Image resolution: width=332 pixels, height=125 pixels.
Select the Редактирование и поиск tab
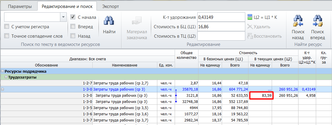(x=67, y=6)
